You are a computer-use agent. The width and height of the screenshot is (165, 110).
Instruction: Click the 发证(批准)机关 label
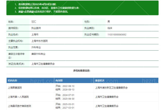pyautogui.click(x=16, y=64)
